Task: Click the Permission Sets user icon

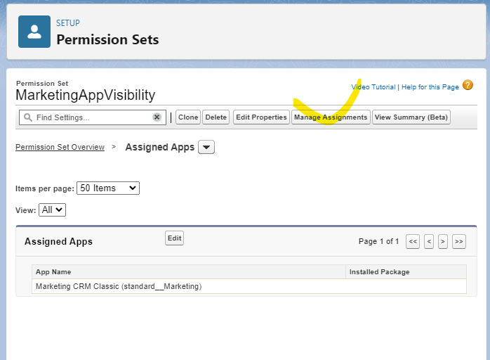Action: pos(34,32)
